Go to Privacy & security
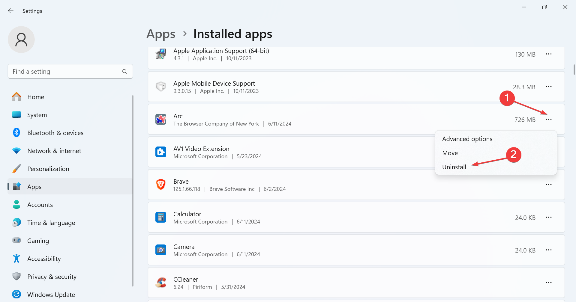This screenshot has width=576, height=302. point(70,277)
